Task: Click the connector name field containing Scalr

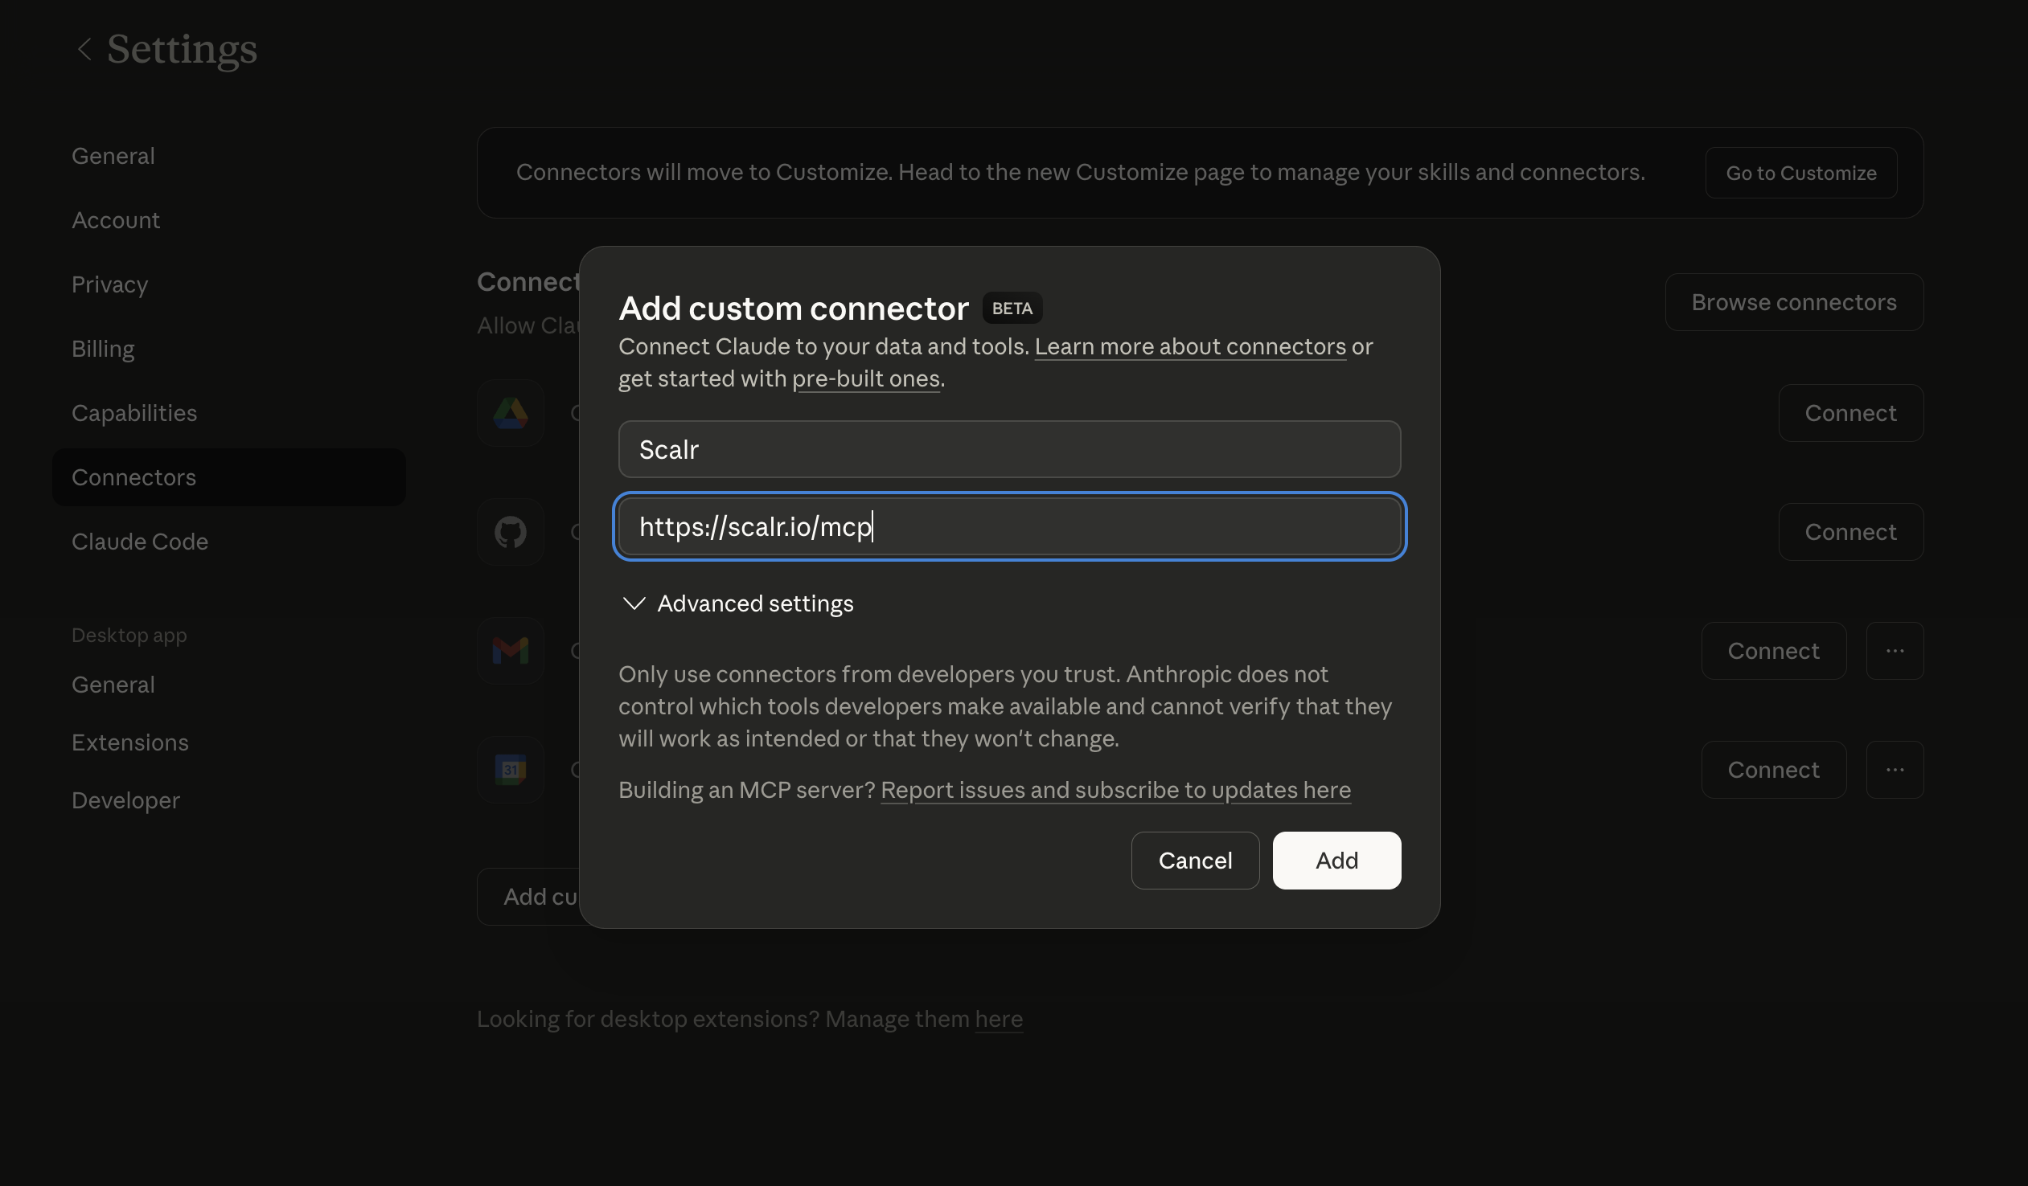Action: click(x=1008, y=449)
